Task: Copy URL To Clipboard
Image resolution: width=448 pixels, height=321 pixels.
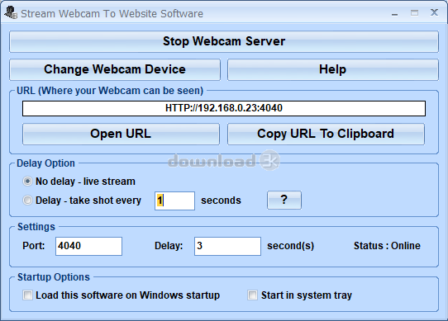Action: click(326, 135)
